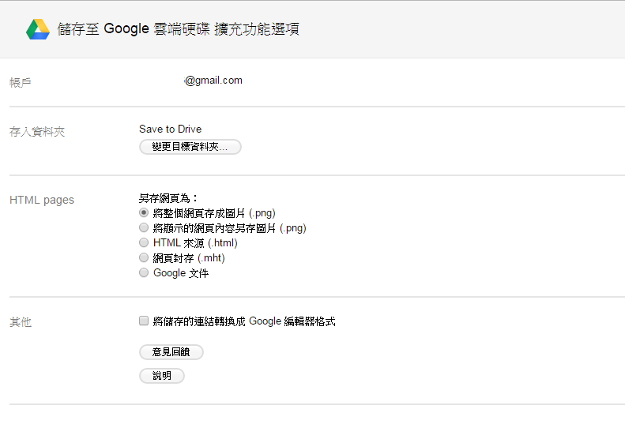Click the 將儲存的連結轉換成 Google 編輯器格式 label text
The width and height of the screenshot is (625, 424).
click(244, 321)
